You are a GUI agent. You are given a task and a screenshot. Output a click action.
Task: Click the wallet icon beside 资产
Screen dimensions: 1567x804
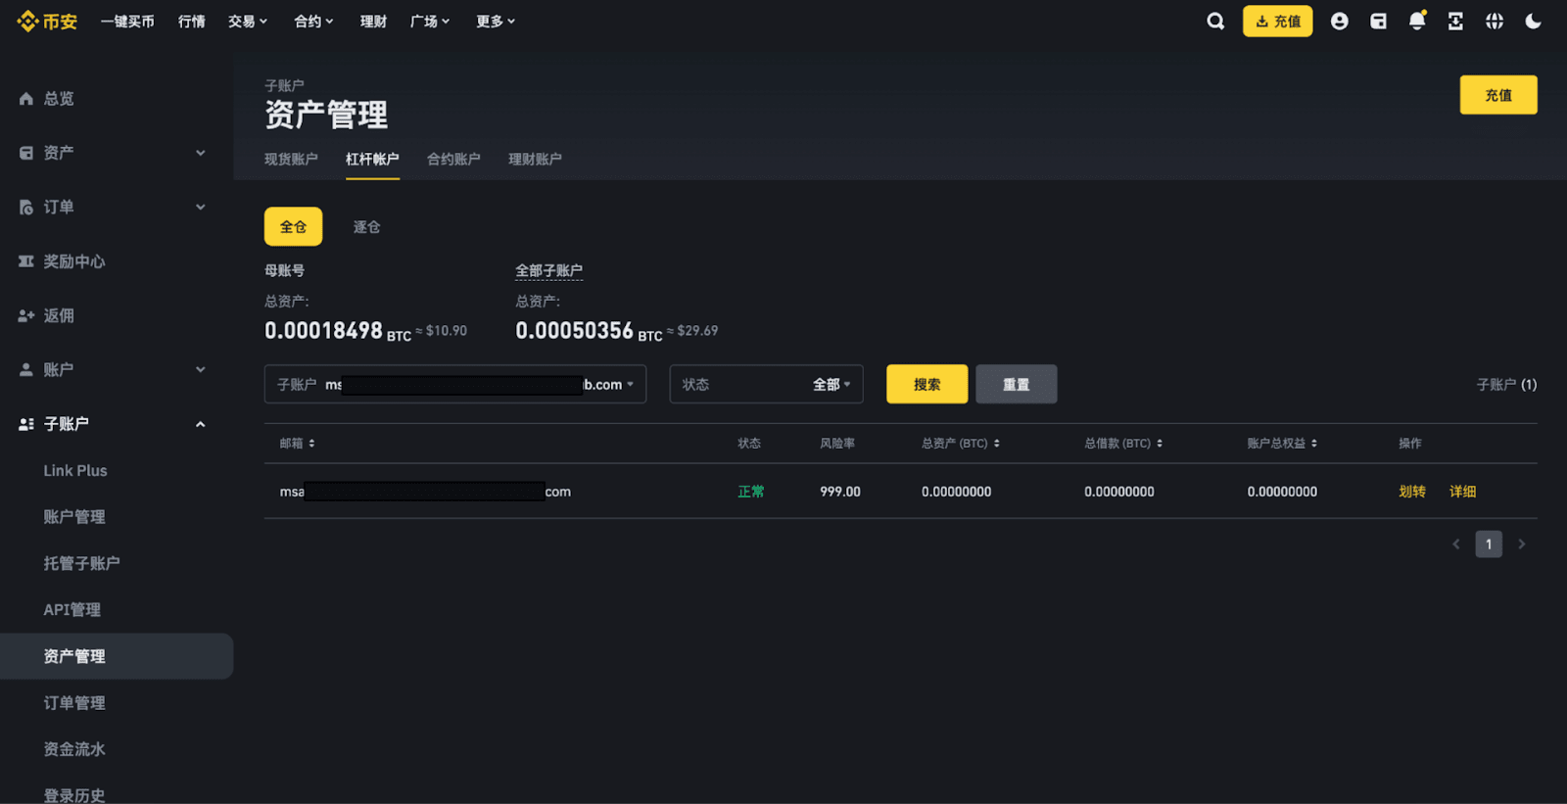(x=26, y=153)
